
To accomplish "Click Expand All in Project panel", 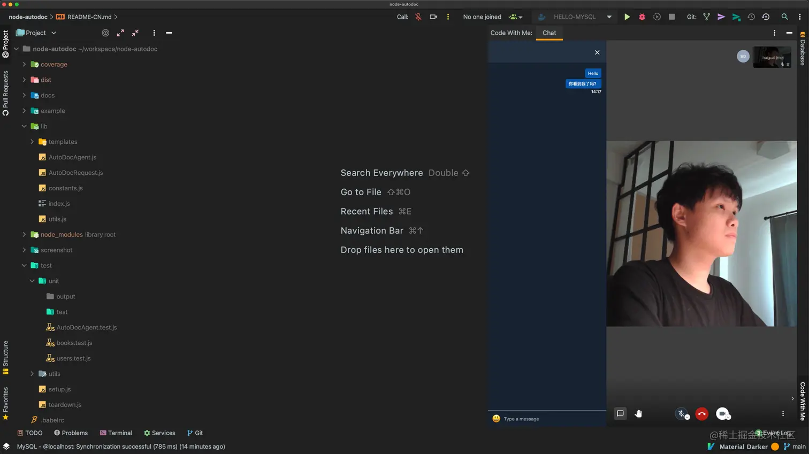I will (x=120, y=33).
